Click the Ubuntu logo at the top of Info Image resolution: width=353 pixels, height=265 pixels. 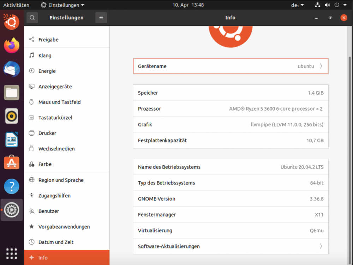[231, 36]
